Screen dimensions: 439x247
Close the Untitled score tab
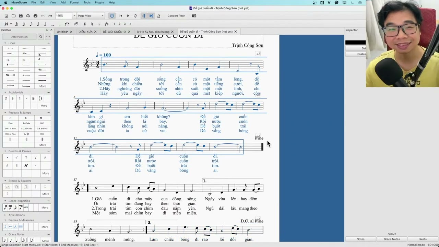coord(71,32)
